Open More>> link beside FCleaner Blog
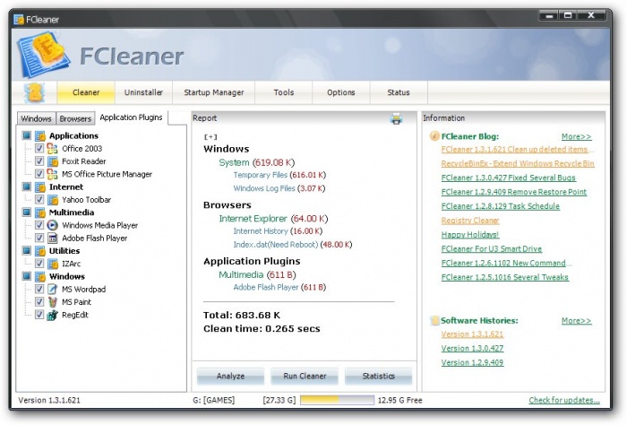Screen dimensions: 627x425 (576, 136)
